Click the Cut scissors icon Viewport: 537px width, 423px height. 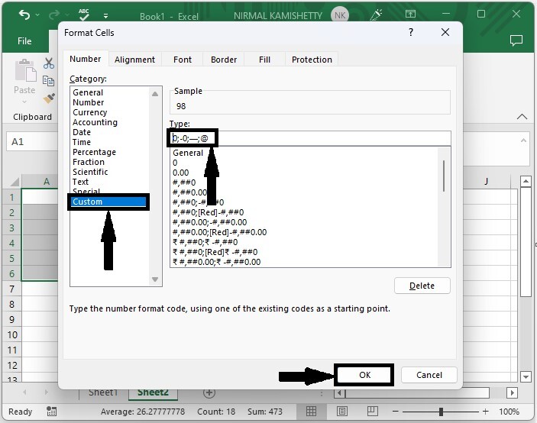[x=49, y=63]
